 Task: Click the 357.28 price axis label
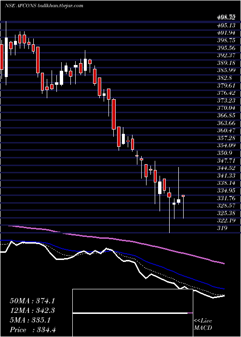[226, 138]
